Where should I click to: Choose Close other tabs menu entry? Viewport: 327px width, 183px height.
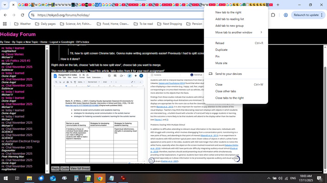click(226, 91)
